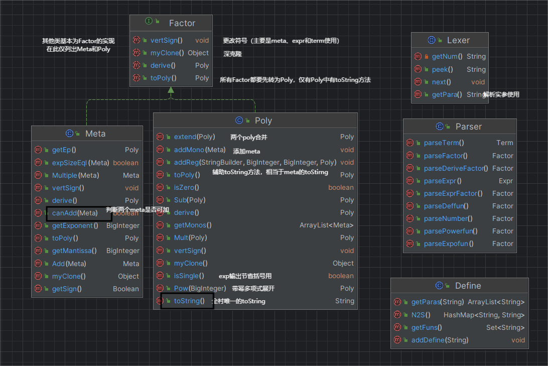Click expSizeEql(Meta) method in Meta
The image size is (548, 366).
click(x=81, y=163)
